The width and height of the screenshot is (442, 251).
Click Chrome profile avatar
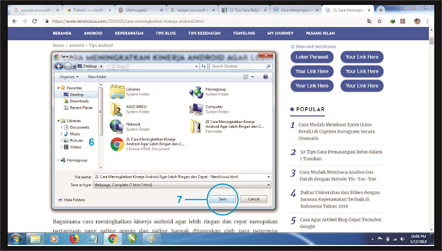[x=417, y=21]
